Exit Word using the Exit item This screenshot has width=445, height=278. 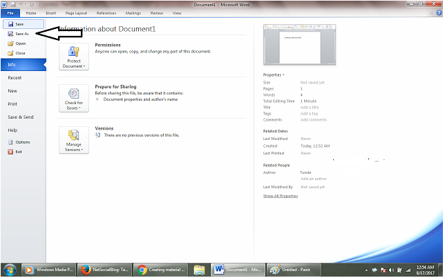tap(15, 152)
